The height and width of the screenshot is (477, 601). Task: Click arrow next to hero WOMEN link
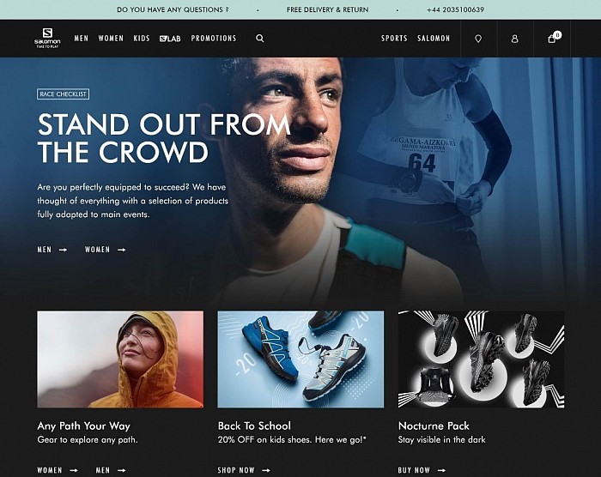coord(122,250)
